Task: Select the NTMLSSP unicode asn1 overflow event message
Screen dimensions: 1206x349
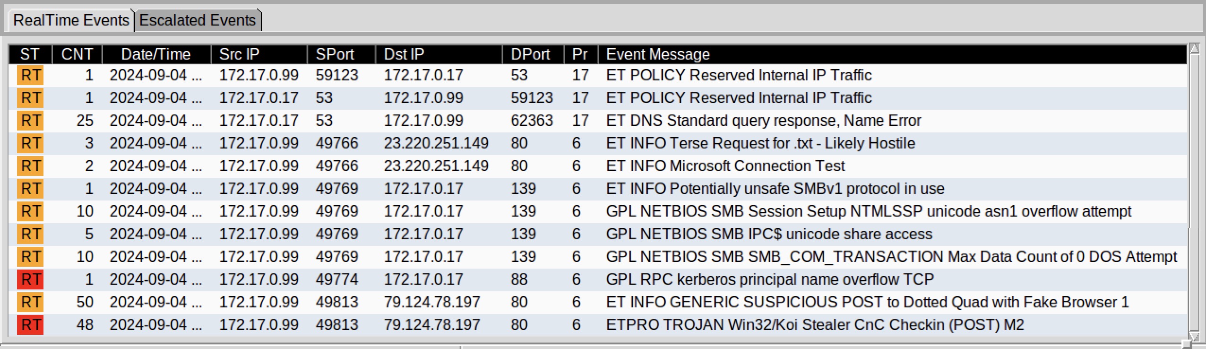Action: [x=868, y=211]
